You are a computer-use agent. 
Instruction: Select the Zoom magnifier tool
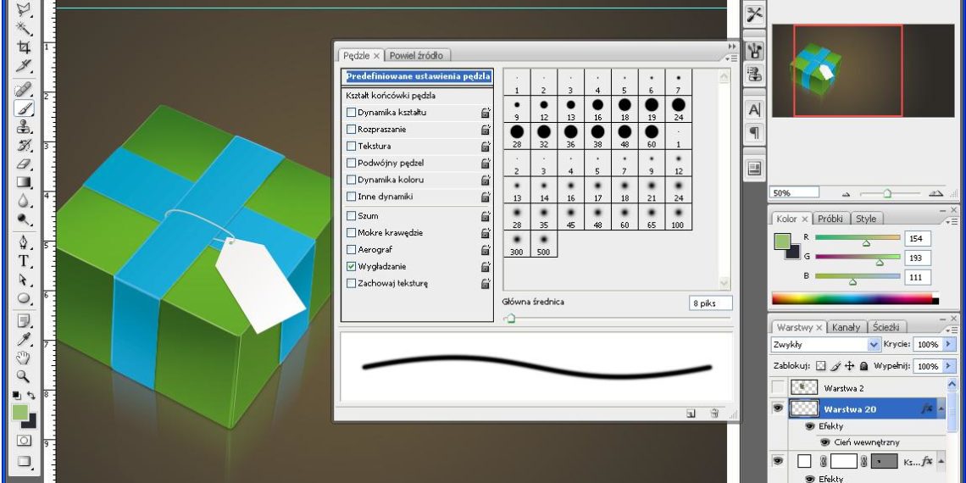coord(24,376)
